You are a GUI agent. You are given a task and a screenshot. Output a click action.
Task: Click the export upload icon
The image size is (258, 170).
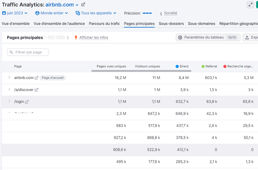tap(247, 37)
